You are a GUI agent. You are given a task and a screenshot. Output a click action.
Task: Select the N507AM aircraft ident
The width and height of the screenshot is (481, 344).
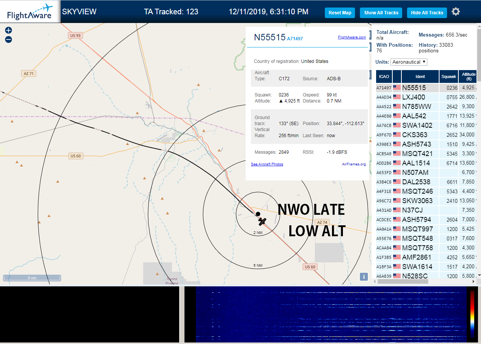point(415,172)
